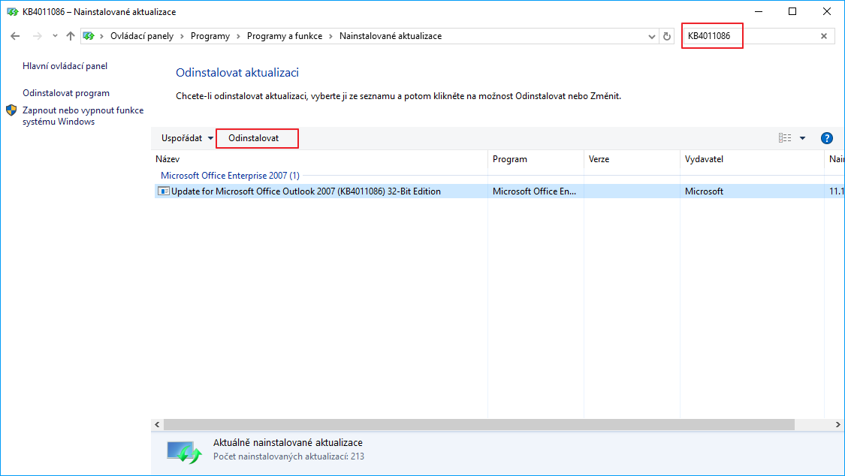Viewport: 845px width, 476px height.
Task: Open Hlavní ovládací panel link
Action: (65, 65)
